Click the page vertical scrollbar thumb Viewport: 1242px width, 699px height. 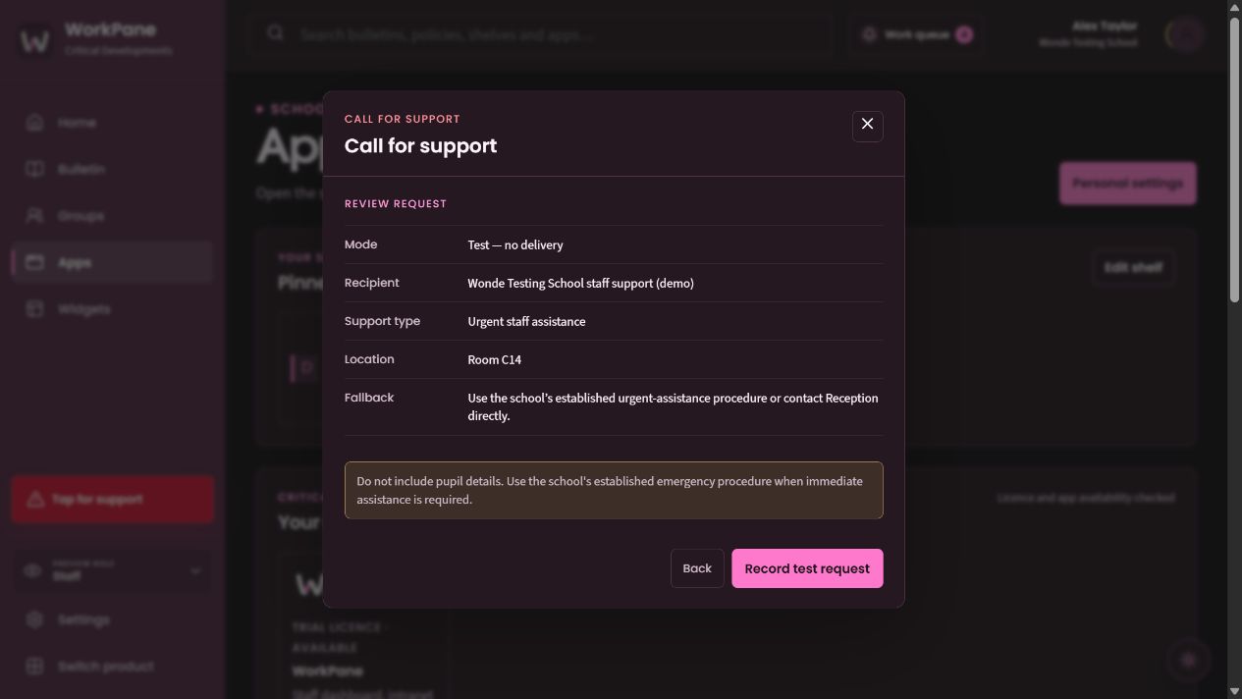click(1234, 159)
